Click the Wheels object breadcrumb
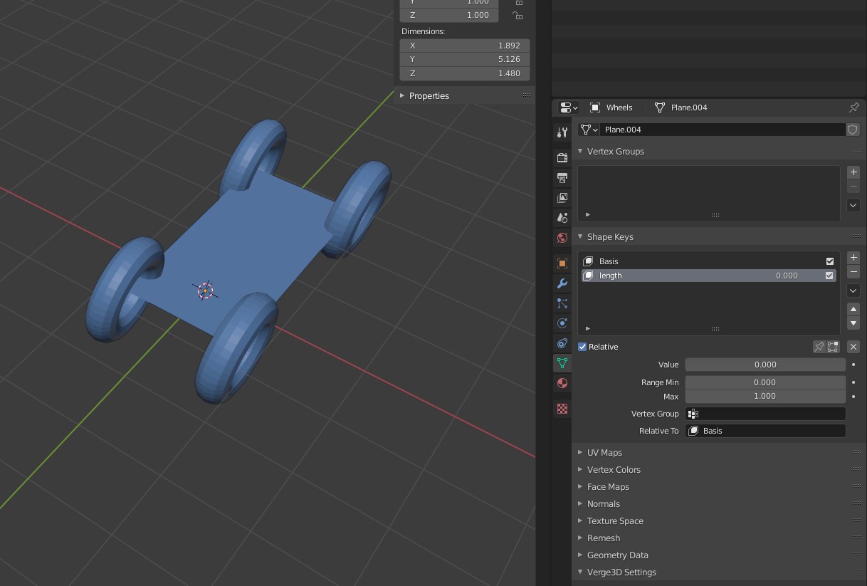The image size is (867, 586). tap(611, 108)
